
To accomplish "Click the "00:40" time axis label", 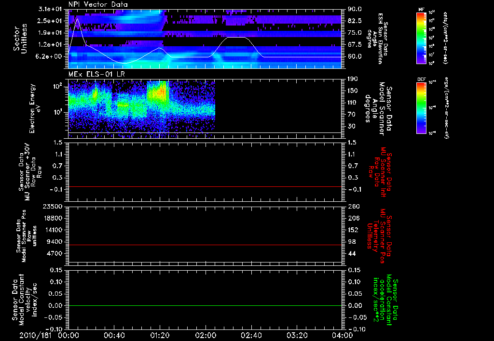I will (114, 335).
